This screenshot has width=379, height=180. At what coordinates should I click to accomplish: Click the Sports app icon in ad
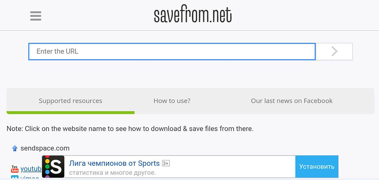tap(53, 167)
